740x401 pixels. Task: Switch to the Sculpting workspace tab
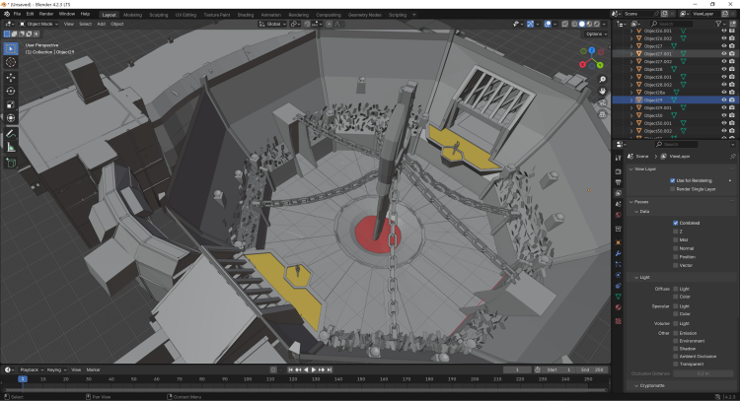(158, 15)
